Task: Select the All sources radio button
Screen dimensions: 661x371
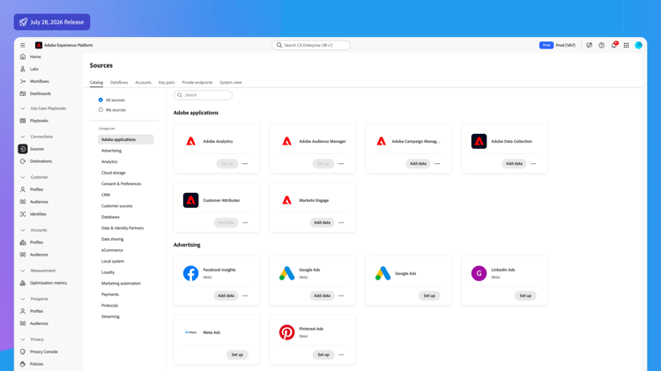Action: (100, 100)
